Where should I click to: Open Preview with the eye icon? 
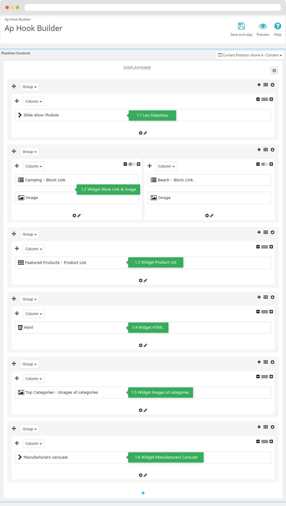point(263,26)
